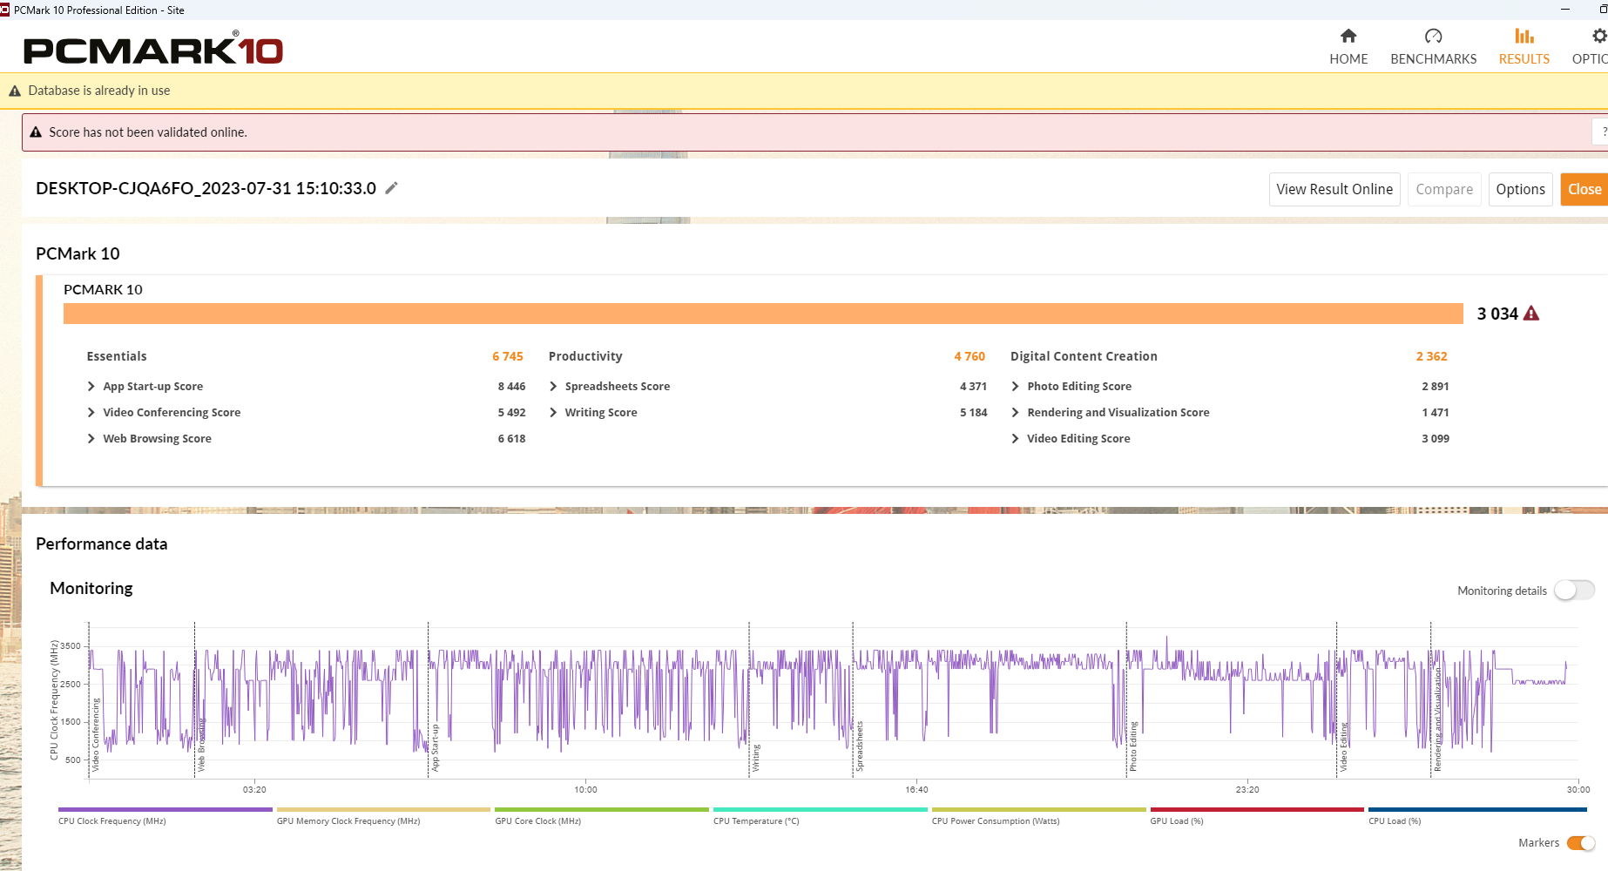Enable the Monitoring details toggle
The width and height of the screenshot is (1608, 871).
(1575, 591)
